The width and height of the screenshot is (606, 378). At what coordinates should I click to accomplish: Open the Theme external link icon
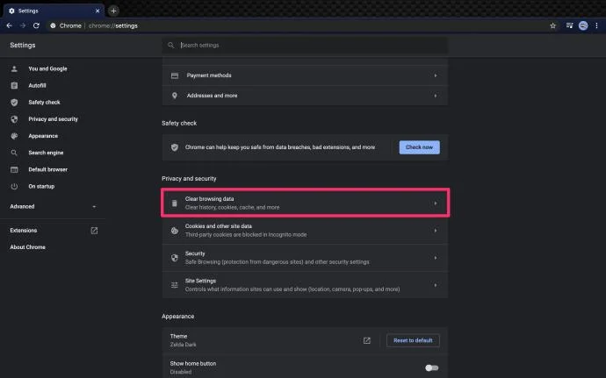point(367,340)
